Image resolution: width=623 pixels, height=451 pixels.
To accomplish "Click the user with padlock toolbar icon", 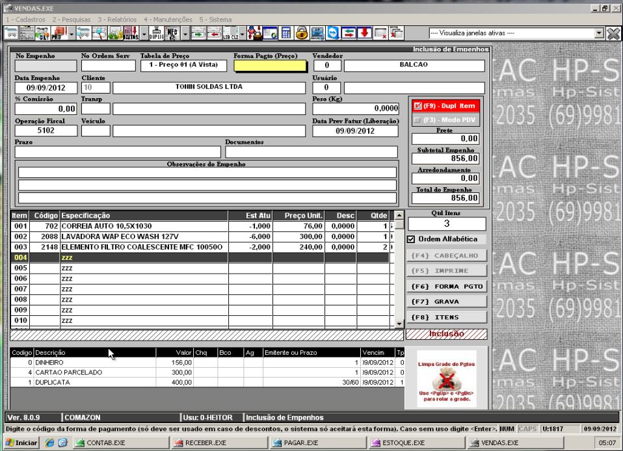I will click(255, 33).
